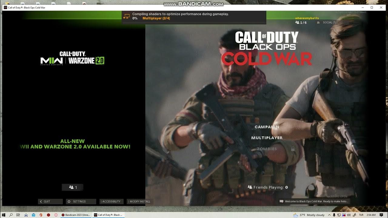This screenshot has height=218, width=388.
Task: Open the weather widget showing 37°F
Action: tap(309, 215)
